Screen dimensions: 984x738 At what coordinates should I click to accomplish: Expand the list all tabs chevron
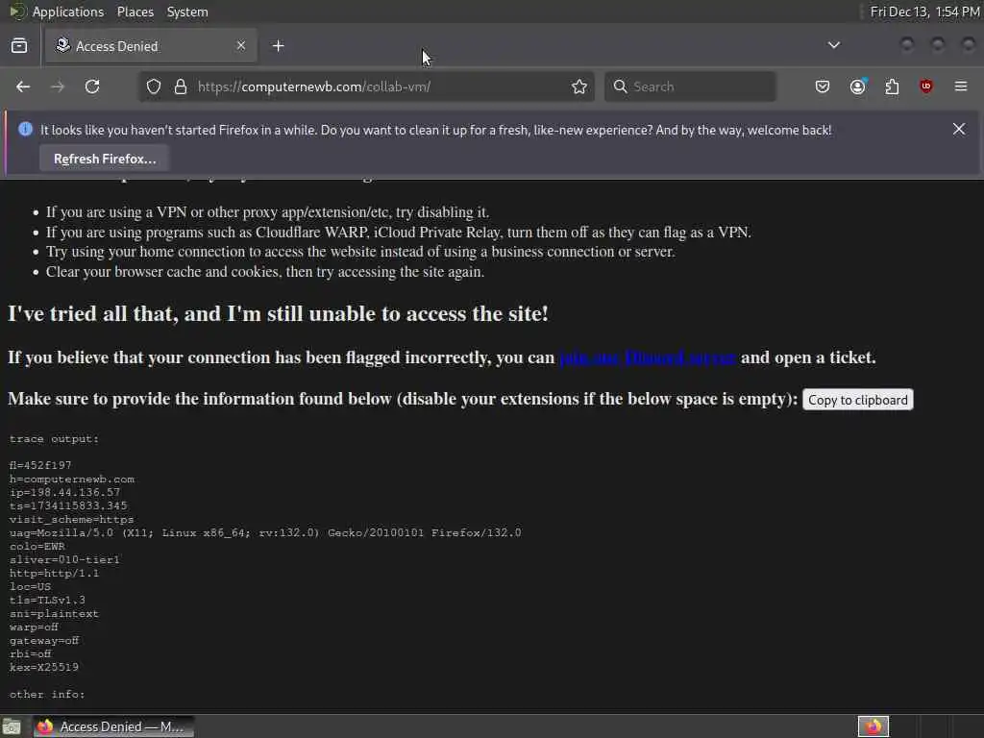point(834,45)
